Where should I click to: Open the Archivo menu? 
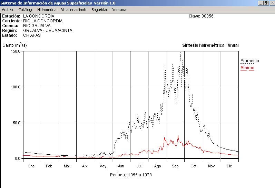point(8,10)
